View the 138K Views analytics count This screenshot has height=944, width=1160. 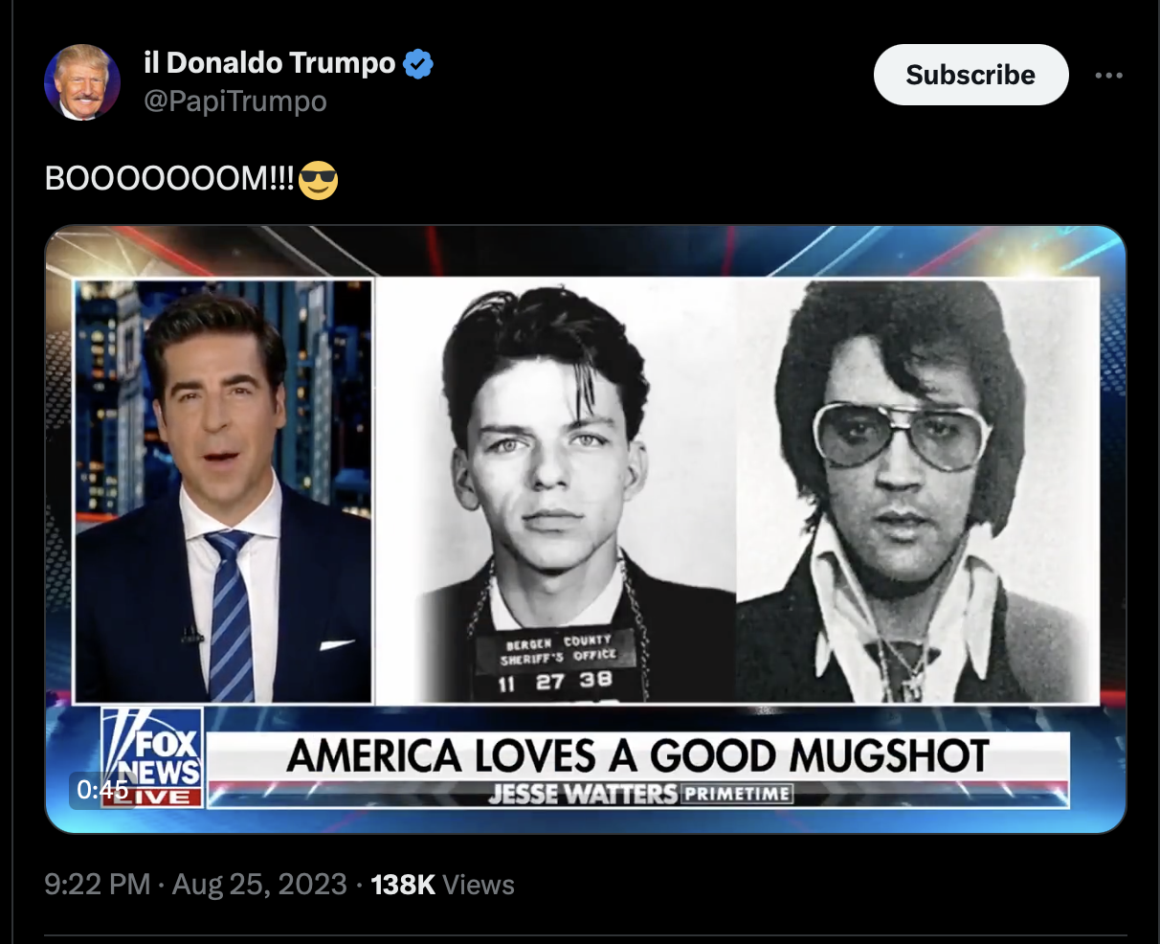coord(442,884)
